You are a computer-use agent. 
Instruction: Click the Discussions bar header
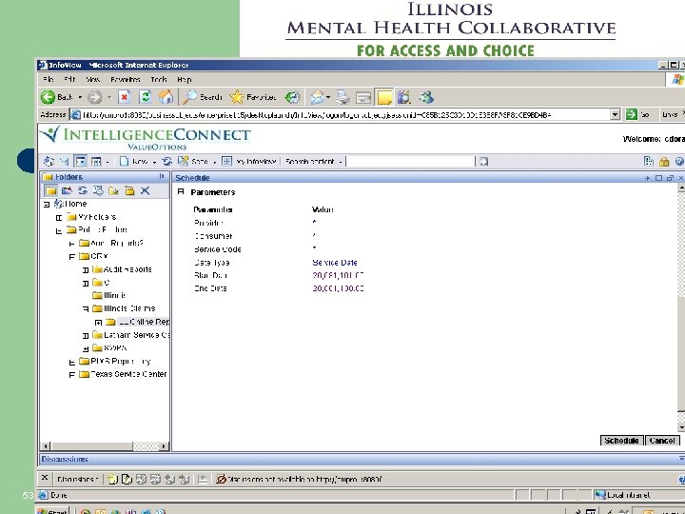(x=361, y=459)
